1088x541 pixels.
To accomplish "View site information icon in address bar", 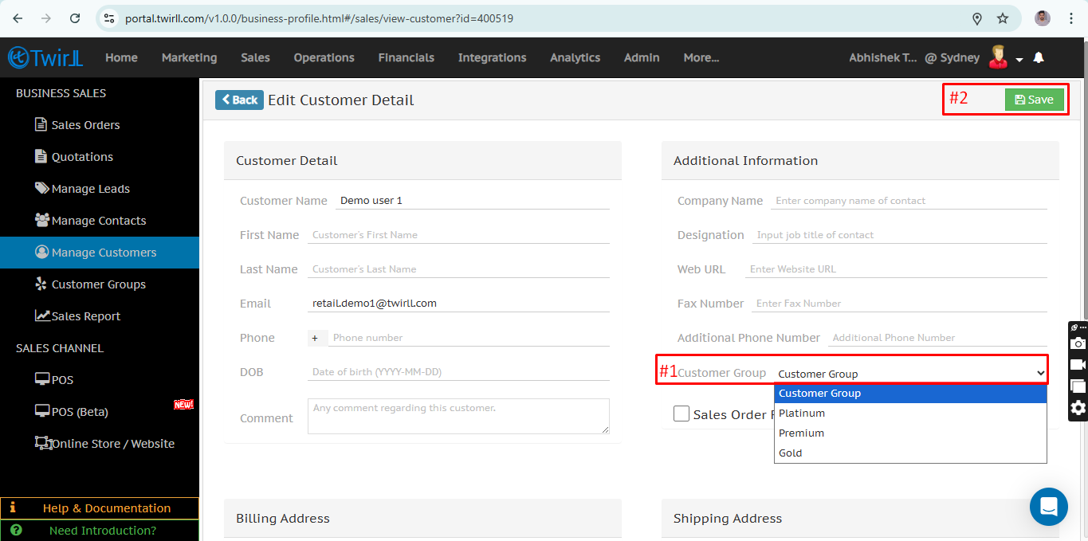I will (110, 18).
